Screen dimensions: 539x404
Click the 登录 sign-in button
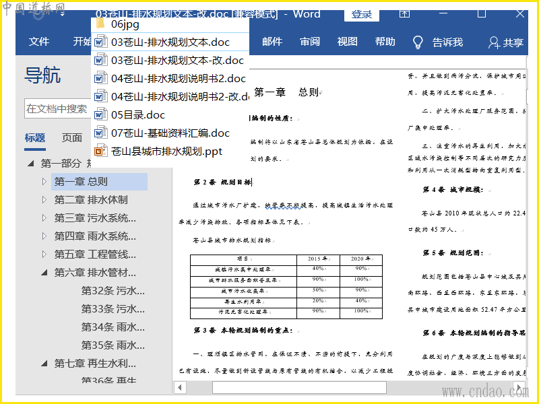(x=362, y=15)
